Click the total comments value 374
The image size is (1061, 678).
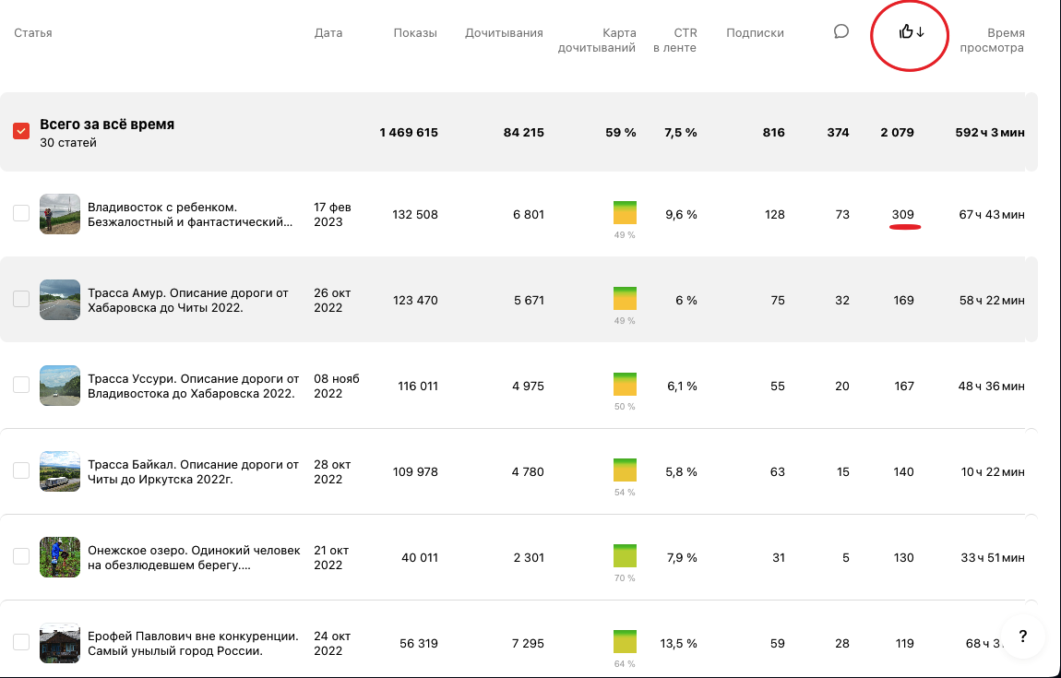(x=838, y=133)
